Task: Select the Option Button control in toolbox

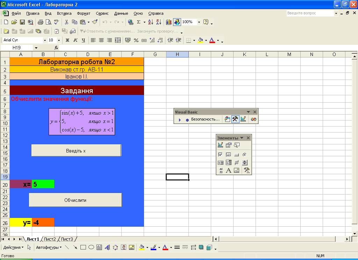Action: coord(245,155)
